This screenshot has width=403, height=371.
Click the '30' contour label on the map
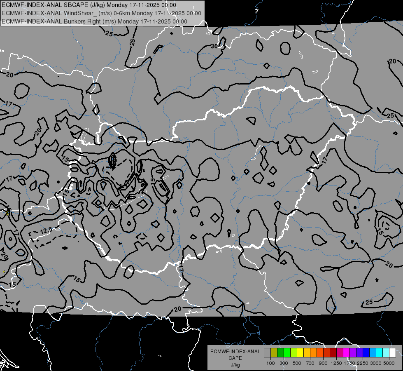click(x=214, y=46)
